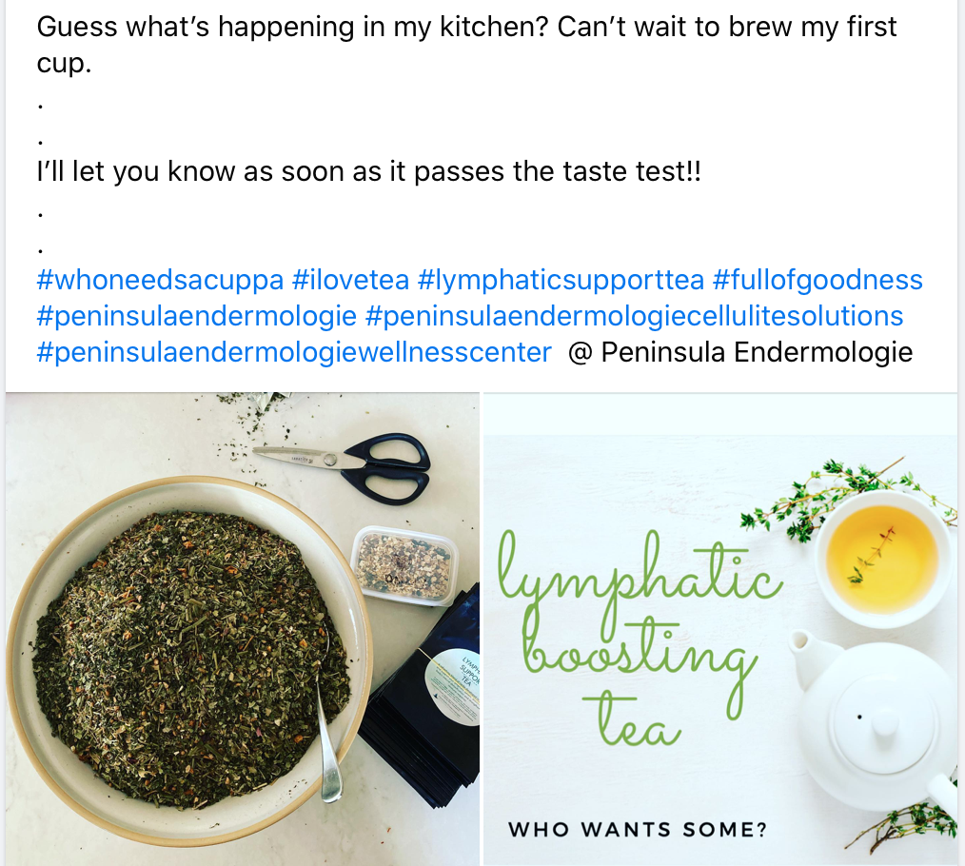Follow the #lymphaticsupporttea hashtag

coord(561,280)
